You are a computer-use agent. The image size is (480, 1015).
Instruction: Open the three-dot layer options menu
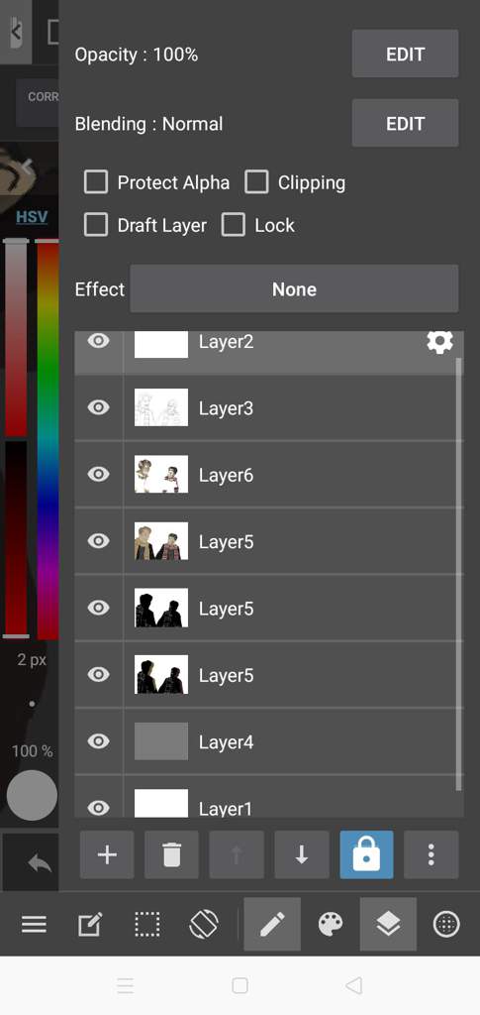click(431, 854)
